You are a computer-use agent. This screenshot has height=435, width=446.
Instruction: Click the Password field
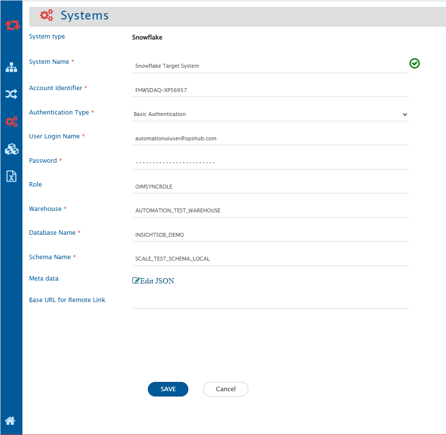click(x=270, y=162)
